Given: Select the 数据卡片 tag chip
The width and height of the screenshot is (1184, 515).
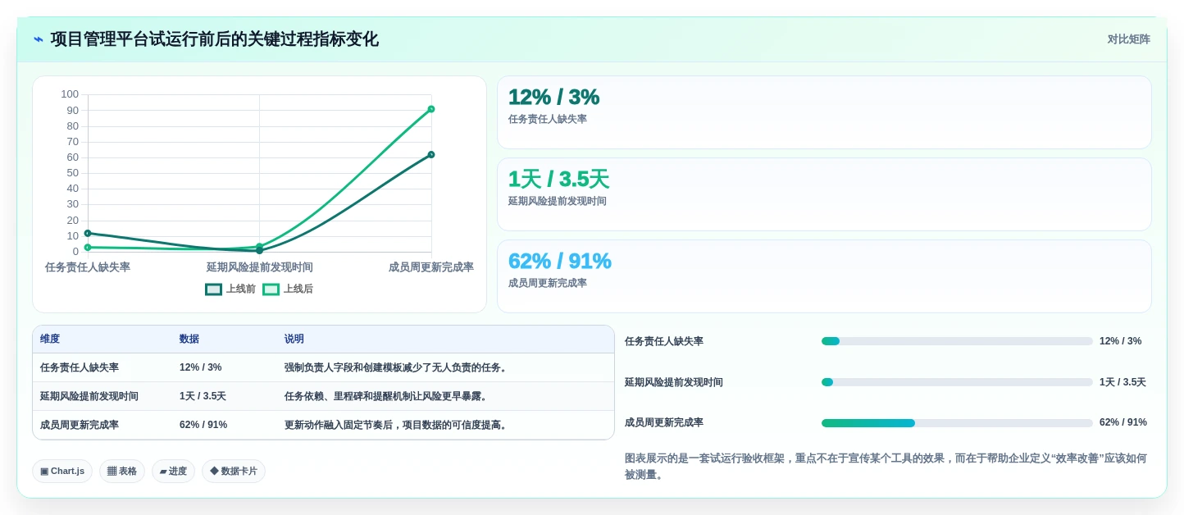Looking at the screenshot, I should 234,472.
